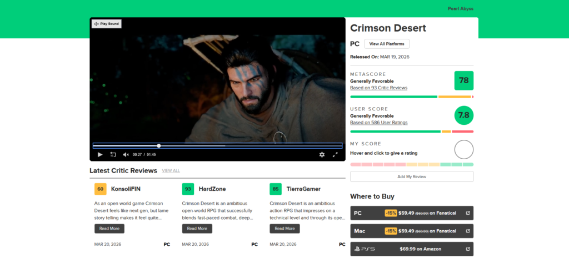Seek on the video progress bar
569x258 pixels.
point(217,146)
